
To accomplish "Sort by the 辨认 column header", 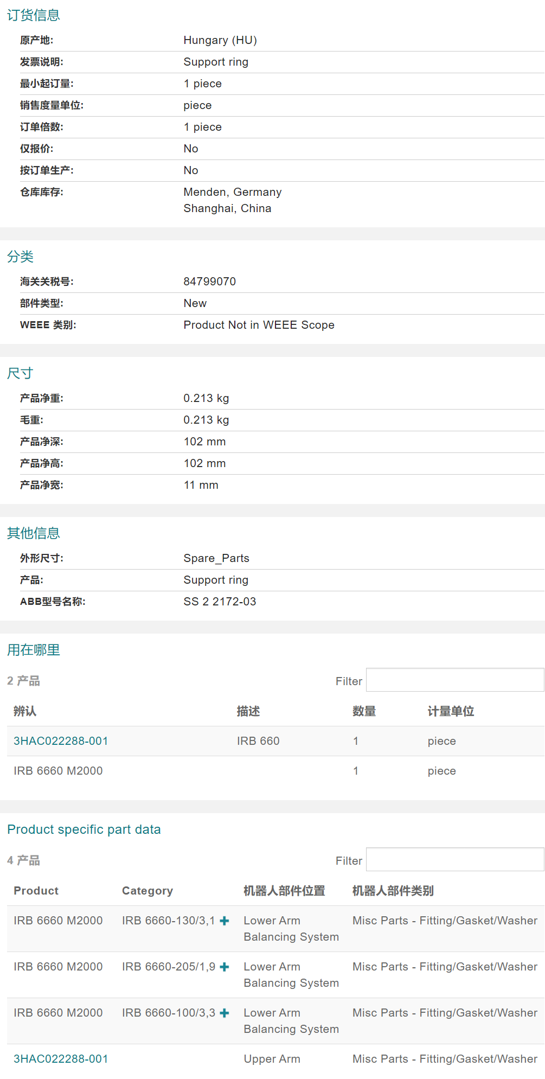I will pos(25,711).
